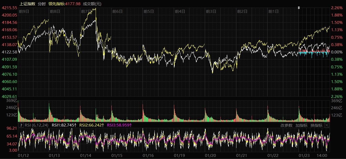Select the 前9日 day marker
The height and width of the screenshot is (159, 346).
[24, 11]
